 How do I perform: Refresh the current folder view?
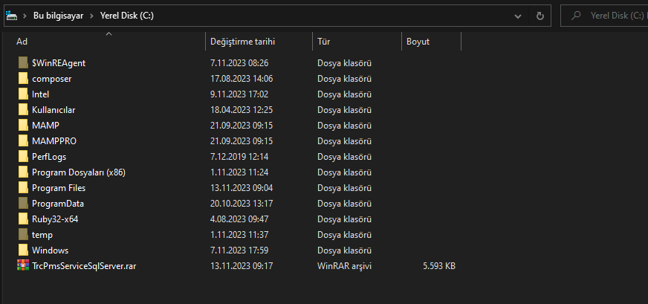coord(540,15)
